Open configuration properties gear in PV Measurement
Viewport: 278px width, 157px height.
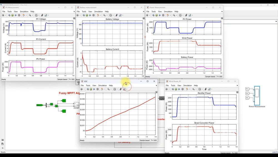(3, 15)
